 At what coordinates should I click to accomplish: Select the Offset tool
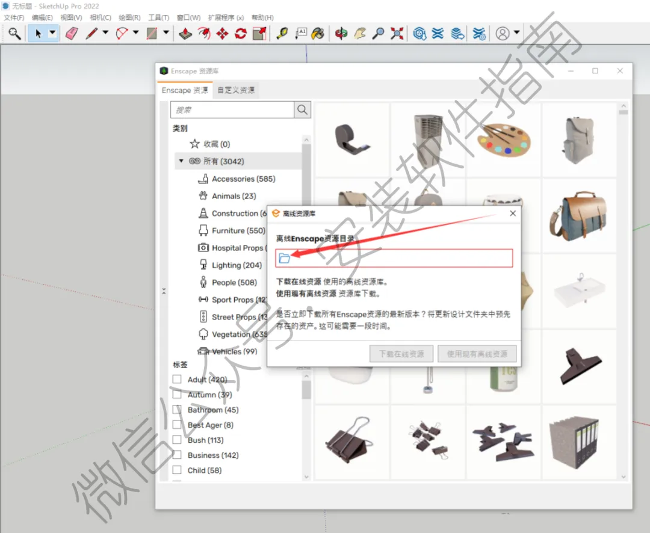pos(204,34)
